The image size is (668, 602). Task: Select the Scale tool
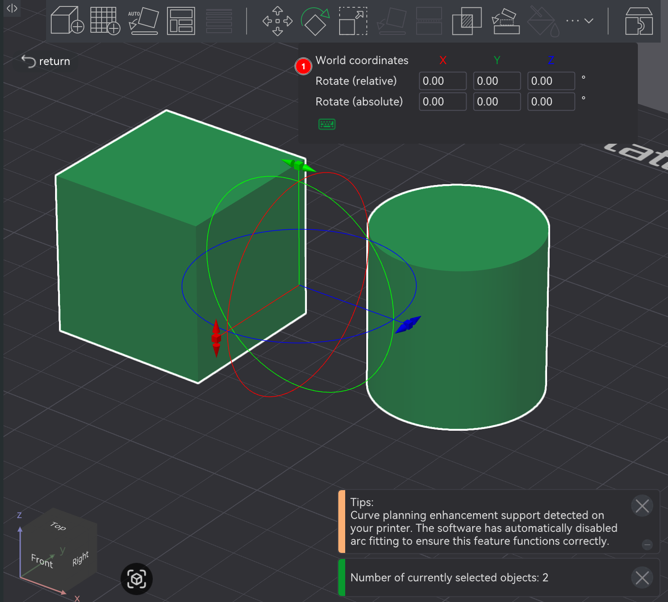pyautogui.click(x=353, y=21)
